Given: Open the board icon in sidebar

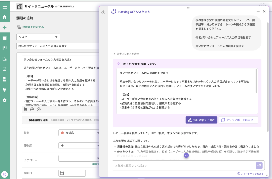Looking at the screenshot, I should pos(5,48).
